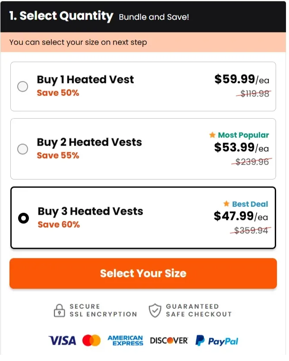Click the Select Your Size button

point(143,273)
